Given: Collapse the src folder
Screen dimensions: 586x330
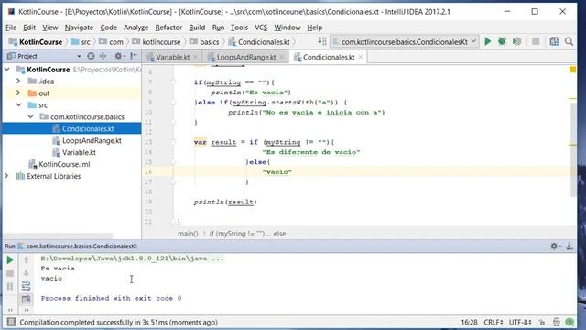Looking at the screenshot, I should 18,104.
